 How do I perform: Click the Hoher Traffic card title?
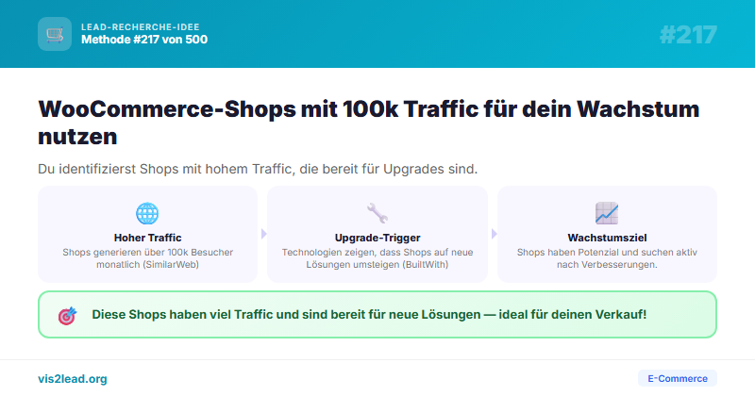pyautogui.click(x=148, y=238)
